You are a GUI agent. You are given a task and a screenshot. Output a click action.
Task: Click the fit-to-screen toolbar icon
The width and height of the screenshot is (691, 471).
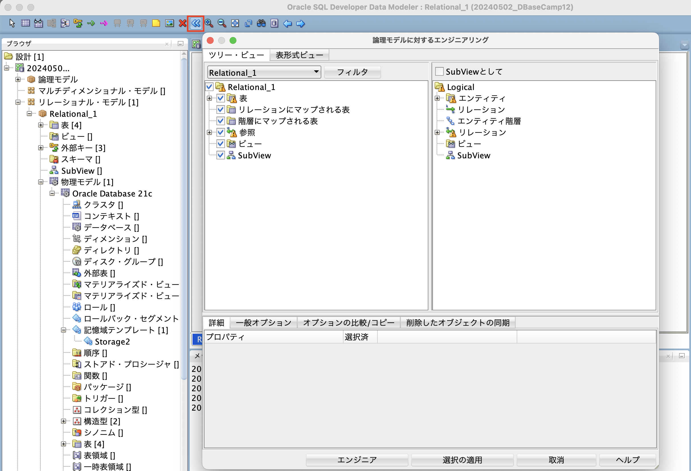pos(235,23)
